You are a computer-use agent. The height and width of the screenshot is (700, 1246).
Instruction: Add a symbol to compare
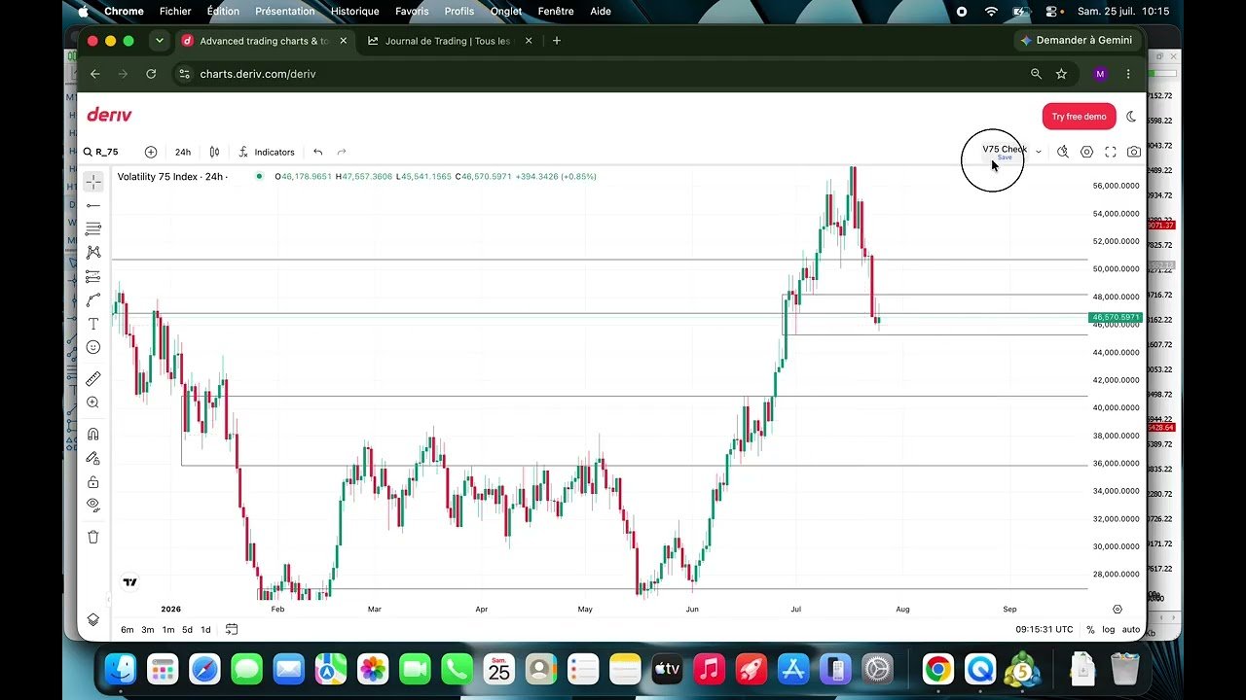point(151,152)
